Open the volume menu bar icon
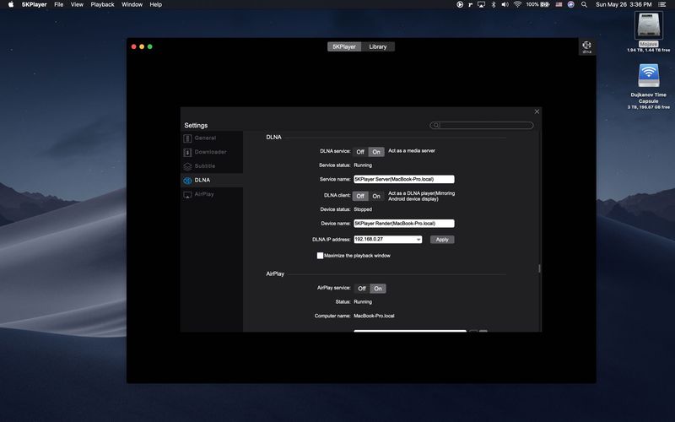 (505, 4)
